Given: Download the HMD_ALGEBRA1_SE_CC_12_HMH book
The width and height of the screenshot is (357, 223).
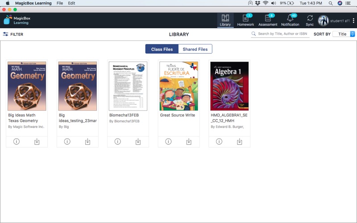Looking at the screenshot, I should point(240,141).
